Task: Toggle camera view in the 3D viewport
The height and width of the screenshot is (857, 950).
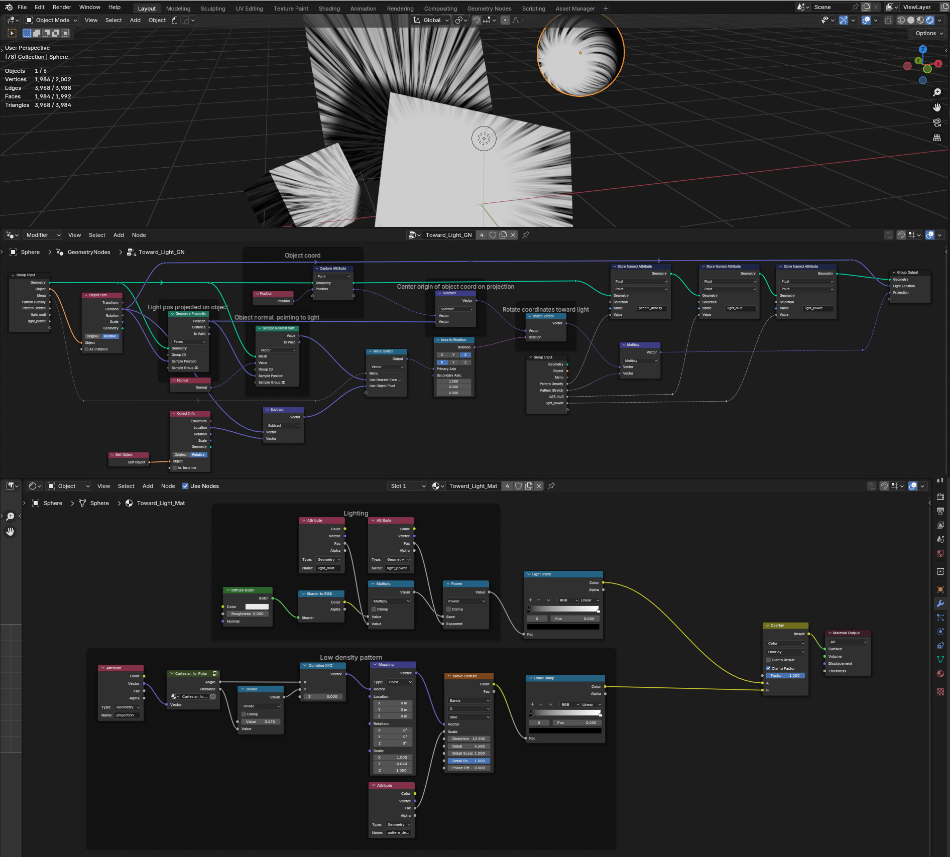Action: tap(937, 123)
